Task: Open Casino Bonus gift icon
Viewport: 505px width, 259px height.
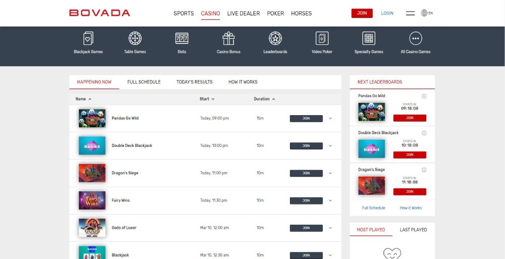Action: coord(229,38)
